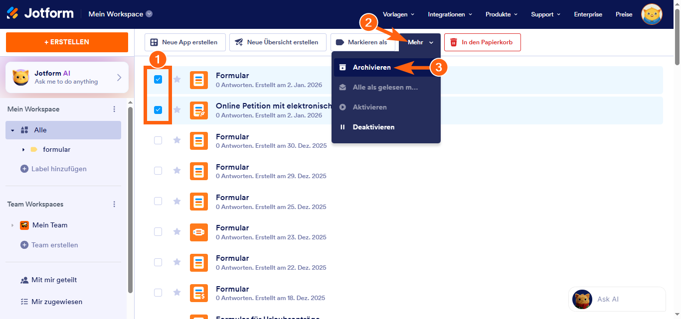Click the sidebar vertical scrollbar
This screenshot has width=681, height=319.
pyautogui.click(x=131, y=199)
